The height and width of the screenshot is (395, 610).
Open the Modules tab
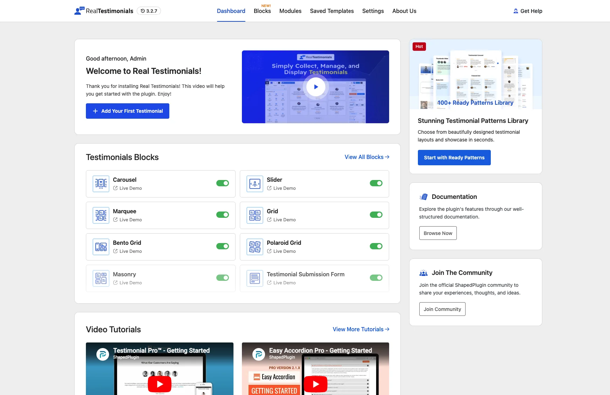pyautogui.click(x=290, y=11)
